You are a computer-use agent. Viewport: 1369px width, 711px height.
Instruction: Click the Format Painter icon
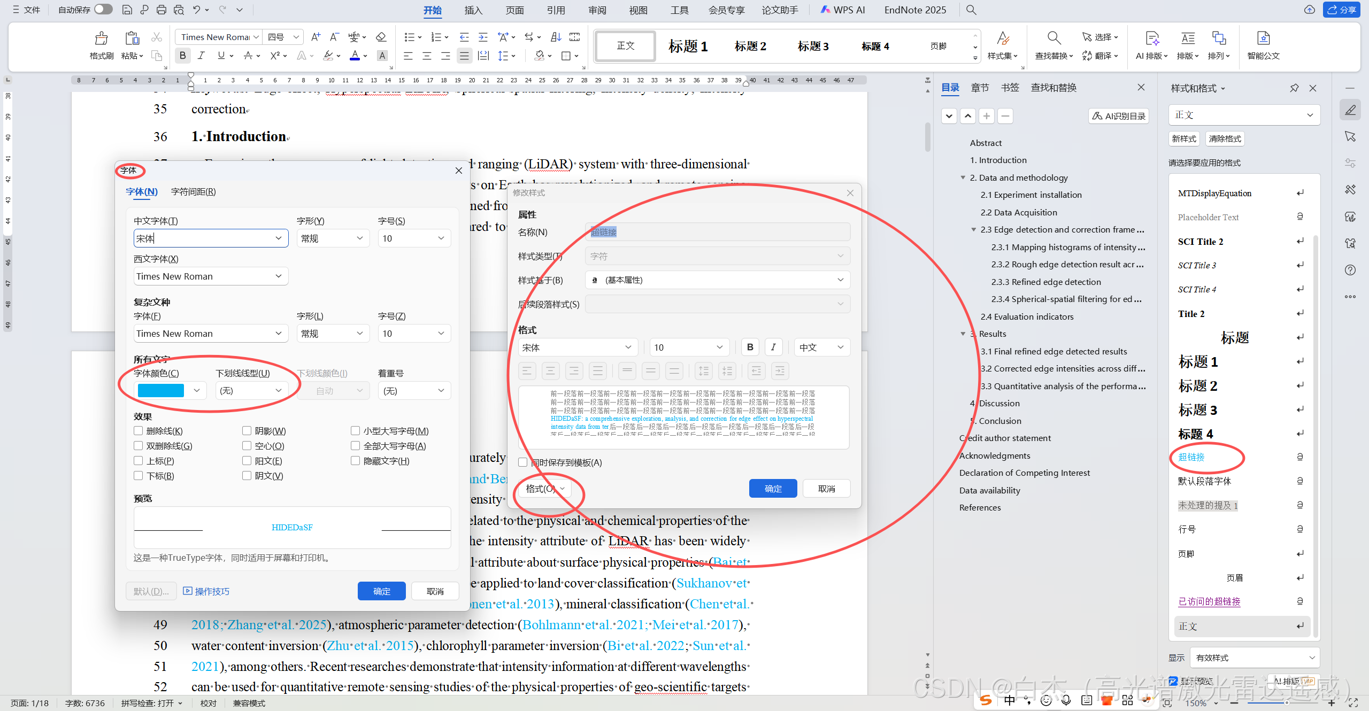click(101, 38)
